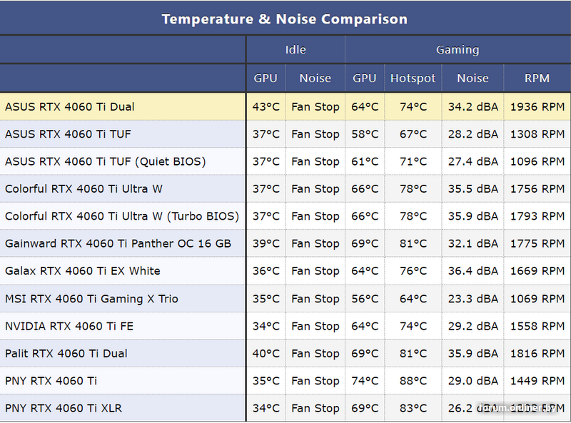Viewport: 571px width, 423px height.
Task: Click the Hotspot column header
Action: click(413, 78)
